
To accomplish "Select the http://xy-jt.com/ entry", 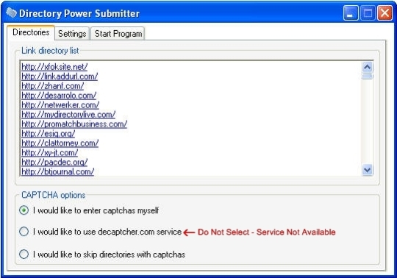I will [50, 153].
